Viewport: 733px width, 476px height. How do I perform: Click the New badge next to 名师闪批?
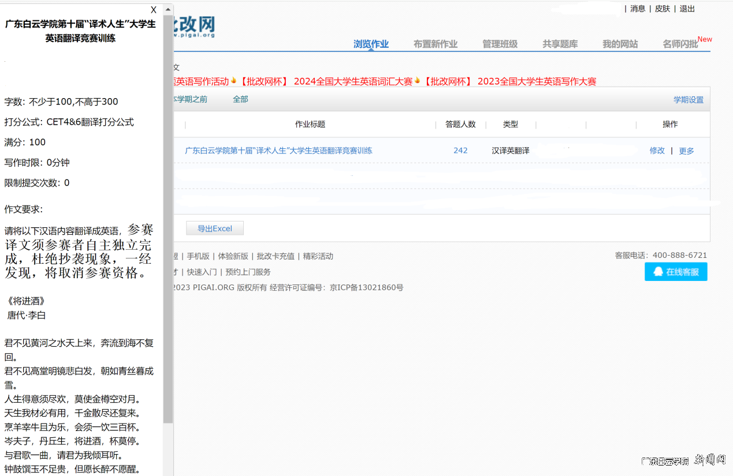coord(705,39)
